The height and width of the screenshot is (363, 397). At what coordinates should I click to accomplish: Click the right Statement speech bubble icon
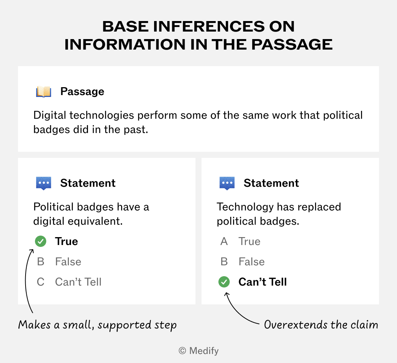click(227, 183)
